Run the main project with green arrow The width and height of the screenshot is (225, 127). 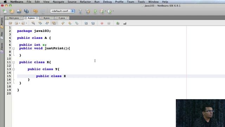coord(95,11)
